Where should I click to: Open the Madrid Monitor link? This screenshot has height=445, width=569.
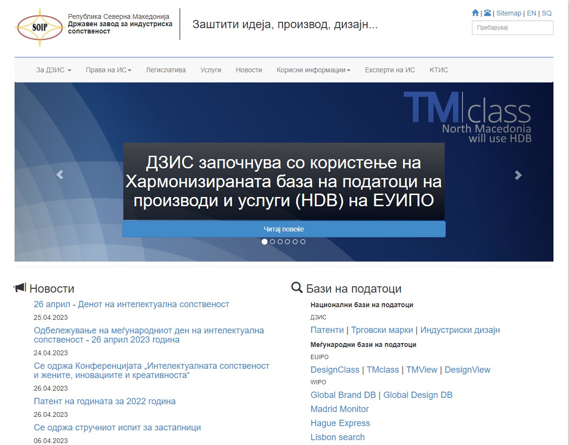click(x=340, y=409)
